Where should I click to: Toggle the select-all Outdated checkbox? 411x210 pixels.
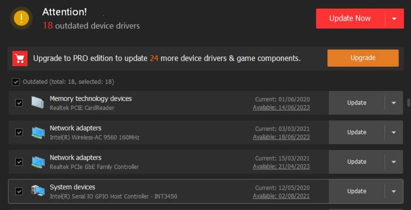click(16, 81)
